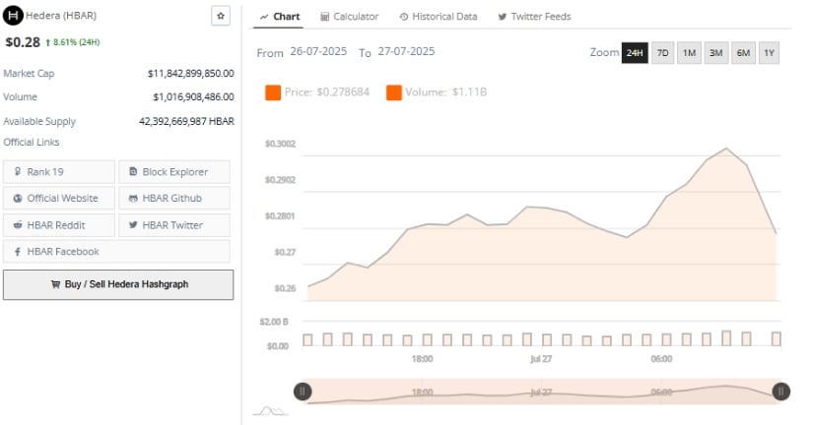Set chart zoom to 3M
The image size is (813, 425).
tap(716, 53)
